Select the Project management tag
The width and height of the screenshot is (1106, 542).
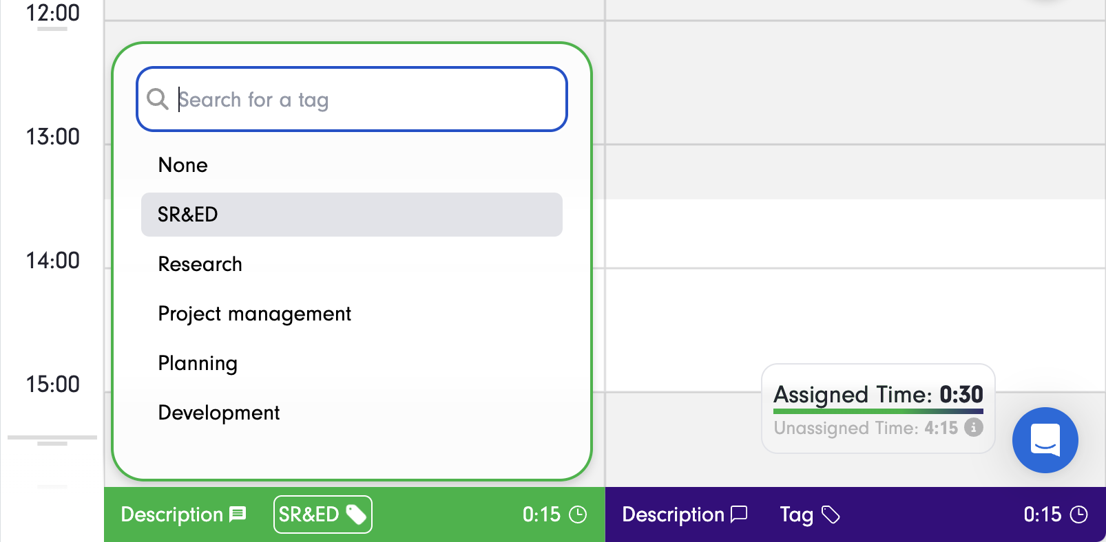coord(255,314)
